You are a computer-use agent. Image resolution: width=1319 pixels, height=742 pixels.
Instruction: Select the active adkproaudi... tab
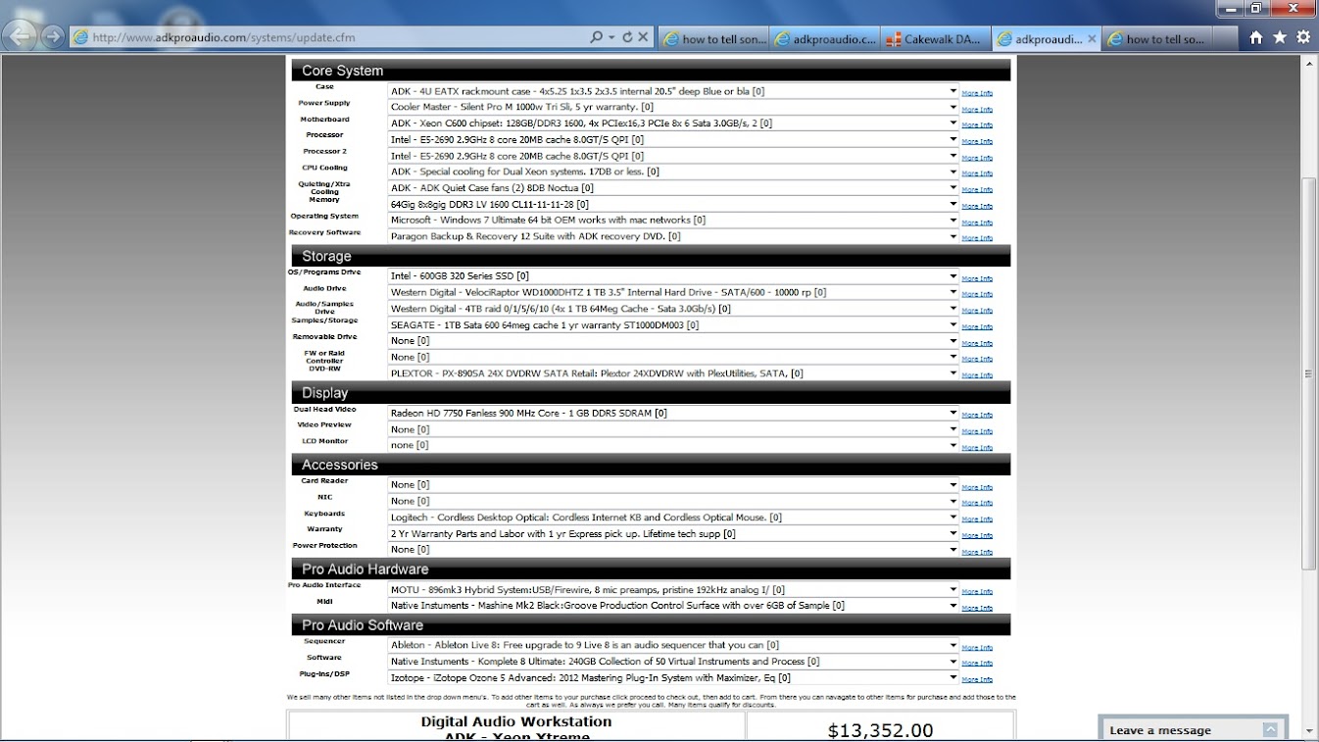1046,39
